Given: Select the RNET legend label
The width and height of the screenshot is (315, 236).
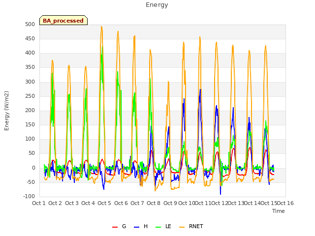Looking at the screenshot, I should point(196,226).
